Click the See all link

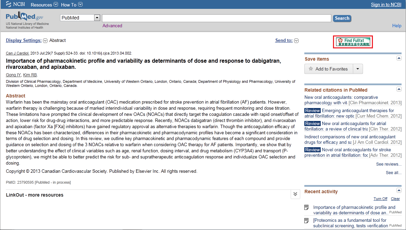click(x=394, y=172)
